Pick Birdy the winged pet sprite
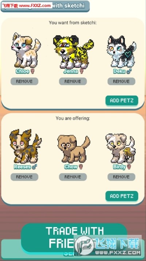Viewport: 146px width, 261px height. (121, 148)
